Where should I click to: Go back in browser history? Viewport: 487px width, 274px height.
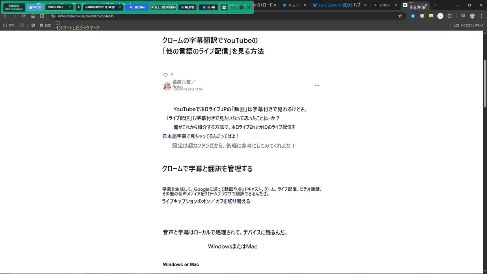pos(6,16)
